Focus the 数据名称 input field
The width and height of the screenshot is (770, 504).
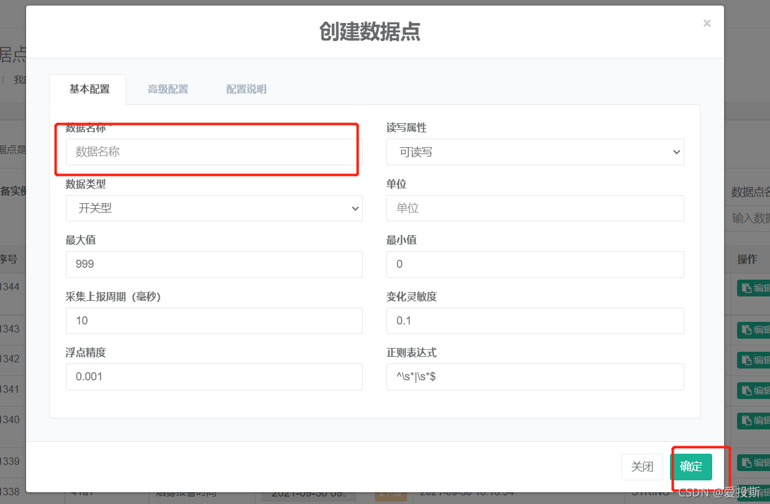point(214,152)
